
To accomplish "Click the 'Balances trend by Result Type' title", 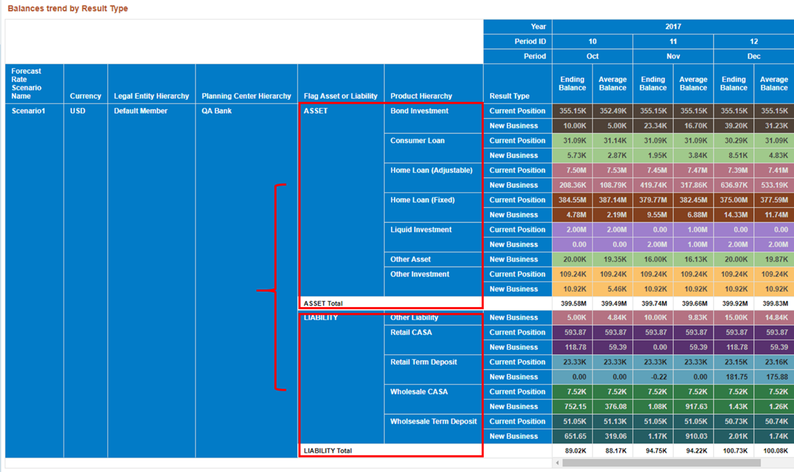I will pyautogui.click(x=68, y=8).
